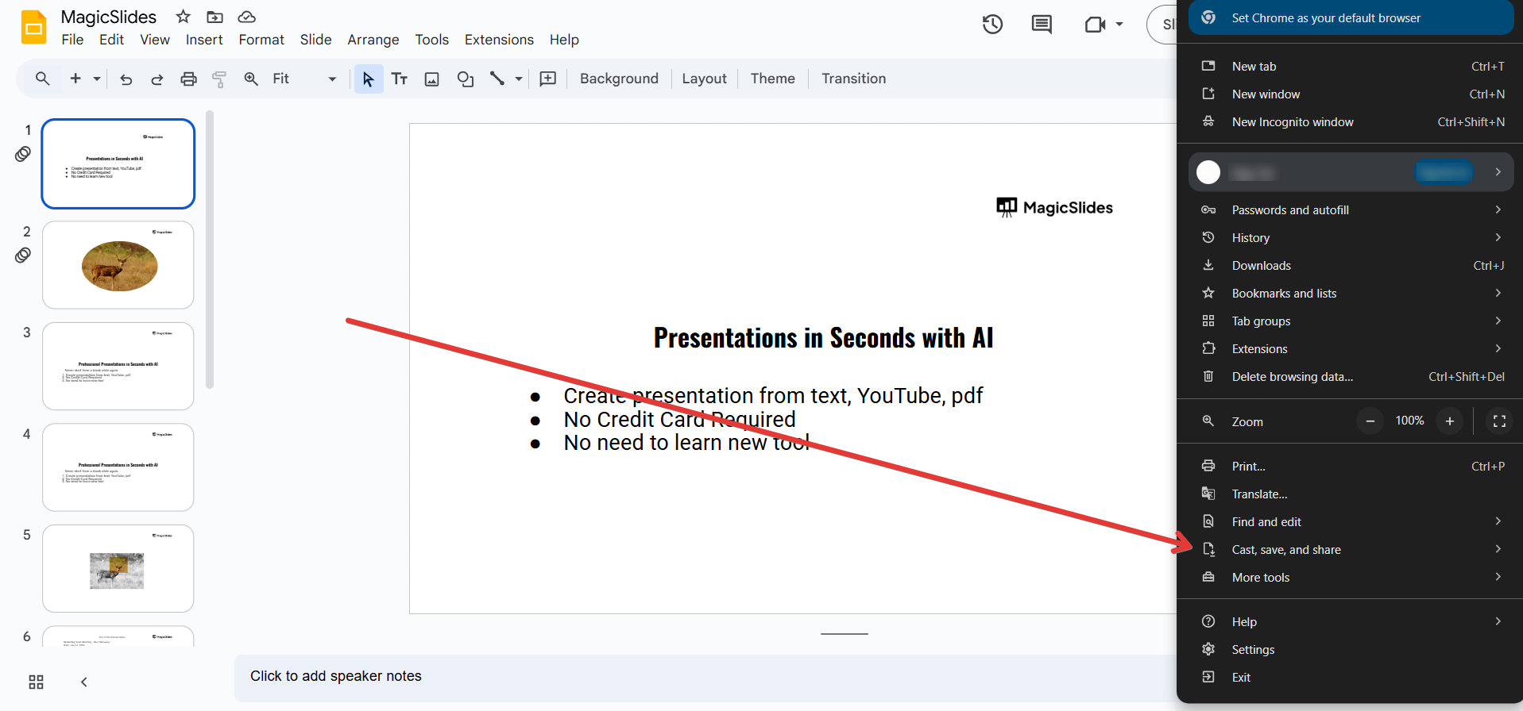Image resolution: width=1523 pixels, height=711 pixels.
Task: Open the comments panel icon
Action: [1042, 25]
